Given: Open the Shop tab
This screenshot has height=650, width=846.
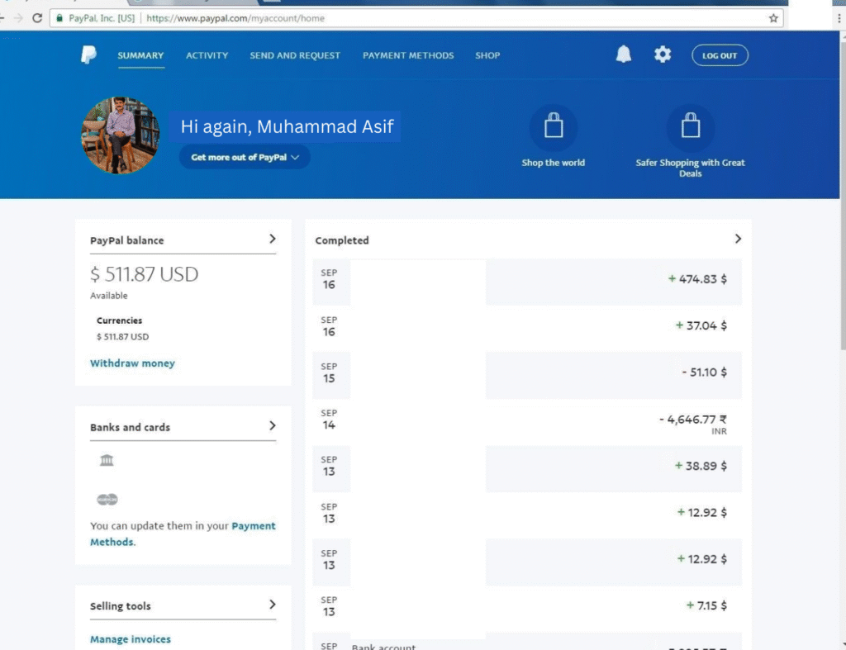Looking at the screenshot, I should click(487, 55).
